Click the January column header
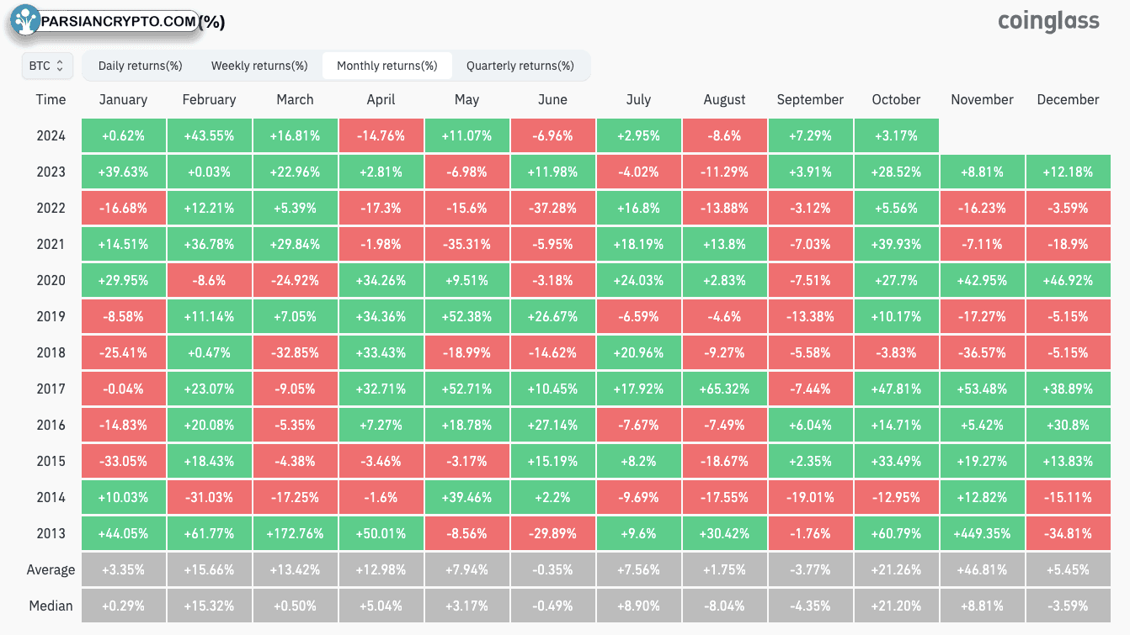This screenshot has width=1130, height=635. pos(123,99)
